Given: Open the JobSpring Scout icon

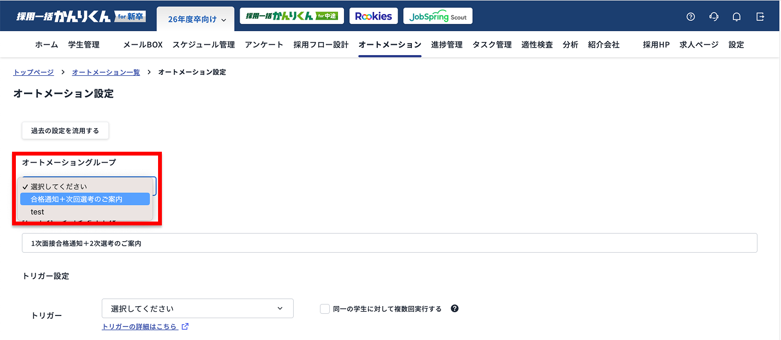Looking at the screenshot, I should click(438, 16).
